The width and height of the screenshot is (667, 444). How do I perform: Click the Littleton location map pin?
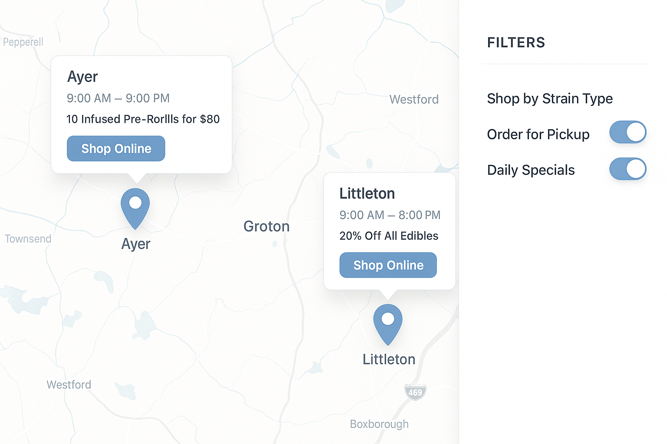(x=388, y=324)
